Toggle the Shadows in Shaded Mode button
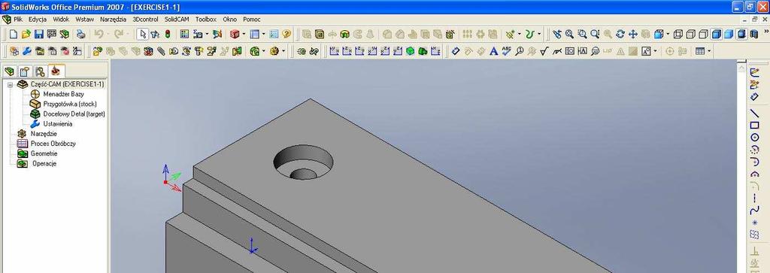Viewport: 770px width, 273px height. coord(742,34)
